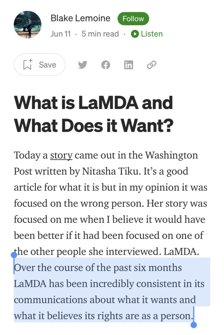The image size is (224, 335).
Task: Click the name Nitasha Tiku in text
Action: [110, 171]
